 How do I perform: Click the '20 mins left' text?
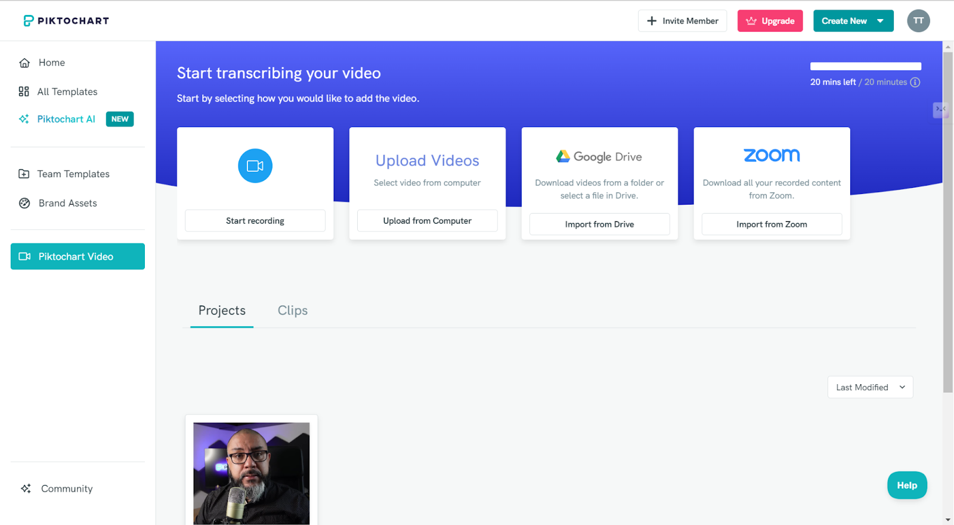click(x=832, y=82)
